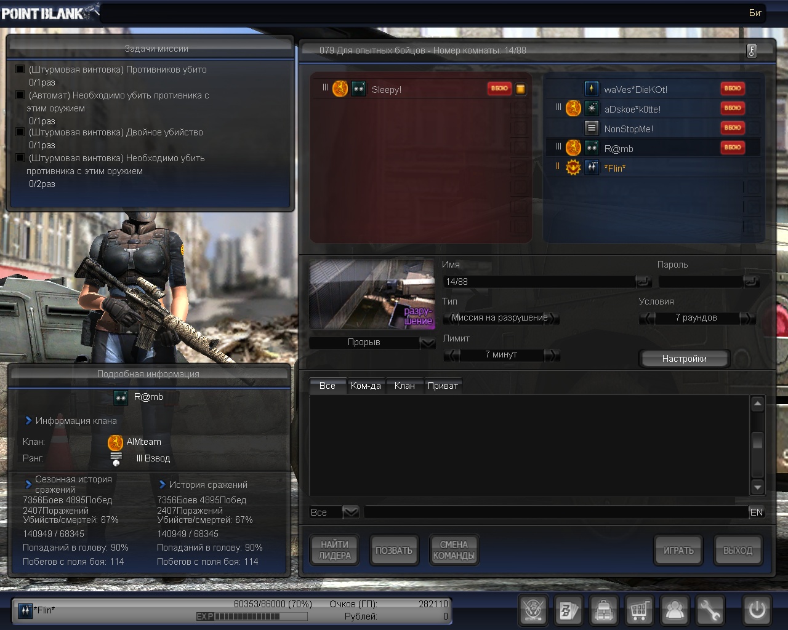Screen dimensions: 788x630
Task: Open the wrench options icon
Action: [x=710, y=610]
